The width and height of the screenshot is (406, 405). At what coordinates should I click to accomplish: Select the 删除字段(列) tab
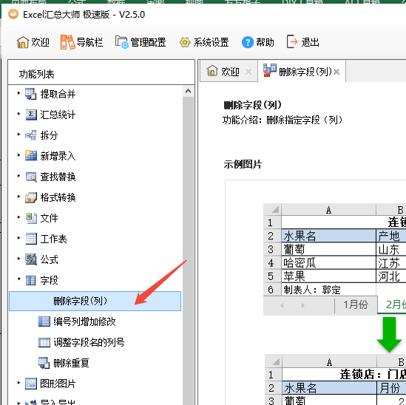pyautogui.click(x=297, y=71)
